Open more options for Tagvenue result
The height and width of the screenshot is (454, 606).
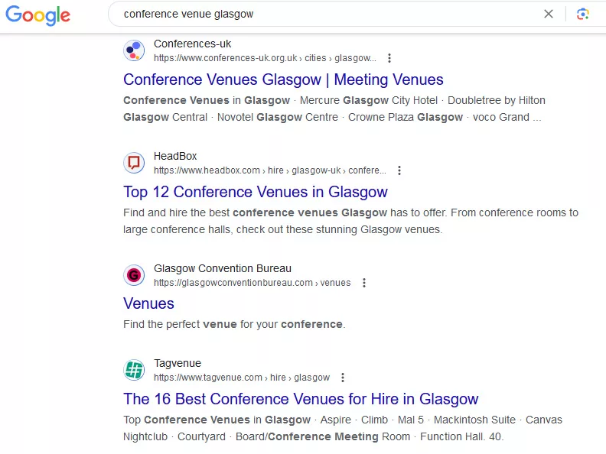[x=343, y=377]
